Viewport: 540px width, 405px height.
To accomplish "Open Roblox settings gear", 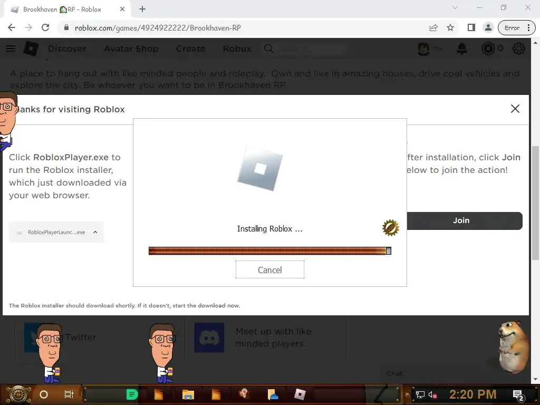I will click(x=519, y=49).
